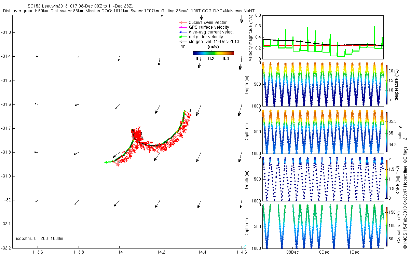The height and width of the screenshot is (256, 410).
Task: Click 'Depth (m)' label of the oxygen panel
Action: [247, 227]
